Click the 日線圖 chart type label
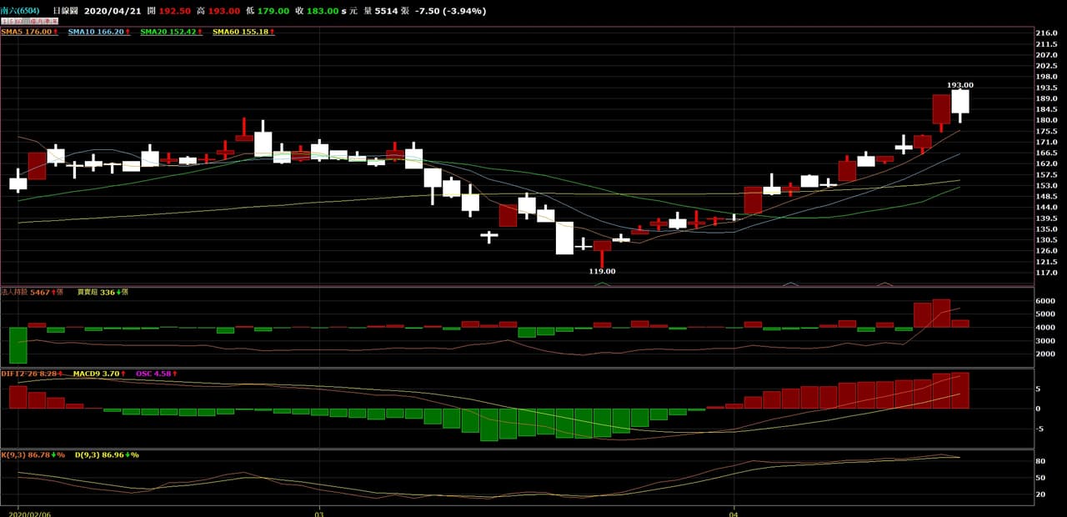 66,11
